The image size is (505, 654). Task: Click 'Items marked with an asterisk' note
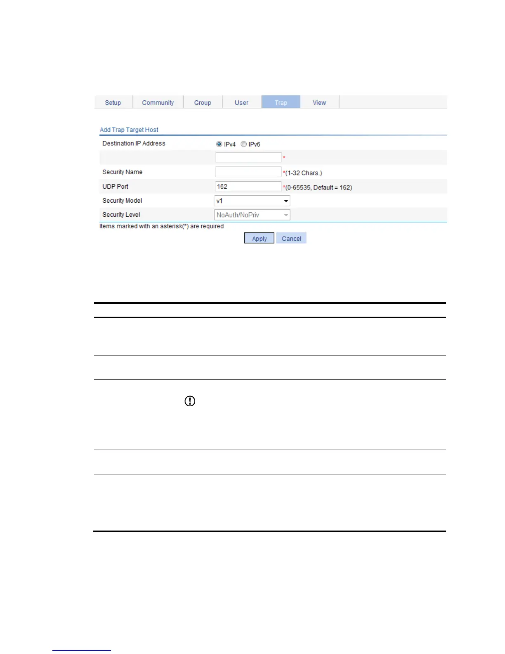point(162,226)
